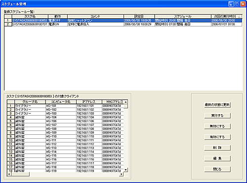
Task: Select client WS-112
Action: coord(61,144)
